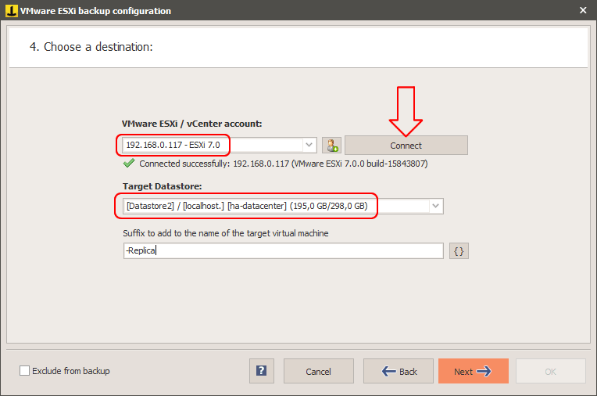Enable Exclude from backup checkbox

pyautogui.click(x=24, y=370)
